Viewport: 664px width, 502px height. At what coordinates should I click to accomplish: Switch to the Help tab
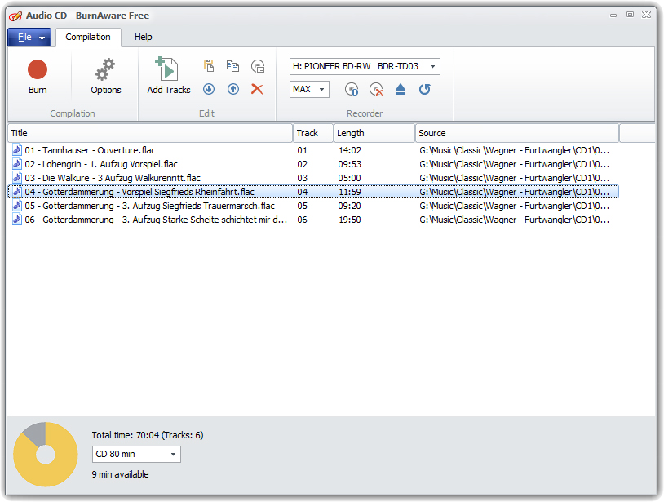click(144, 37)
